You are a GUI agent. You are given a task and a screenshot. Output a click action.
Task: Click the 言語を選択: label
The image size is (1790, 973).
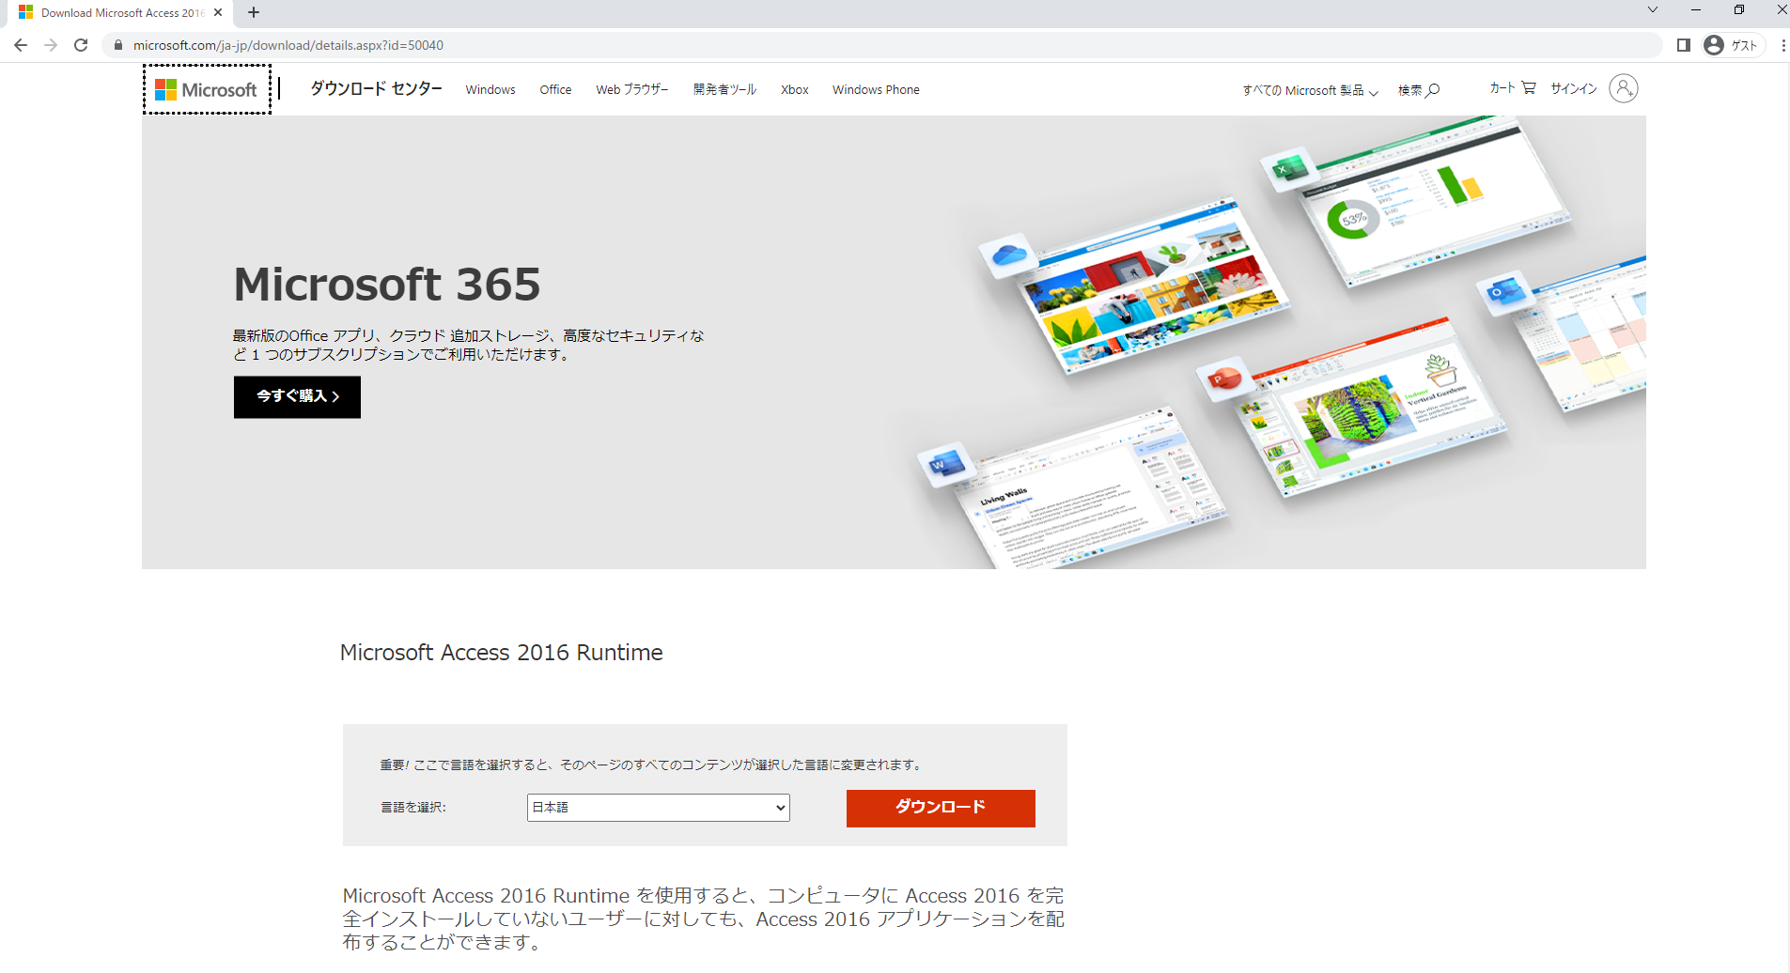point(413,808)
